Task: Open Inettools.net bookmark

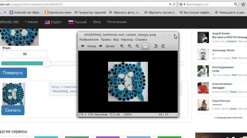Action: 26,12
